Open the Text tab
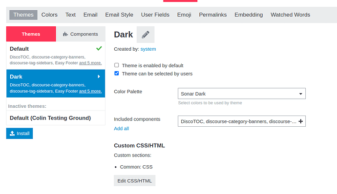 70,15
